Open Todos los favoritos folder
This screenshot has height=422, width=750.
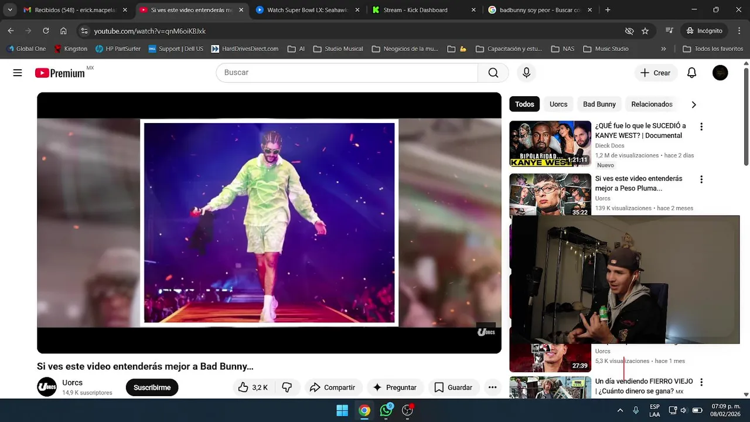(x=713, y=49)
